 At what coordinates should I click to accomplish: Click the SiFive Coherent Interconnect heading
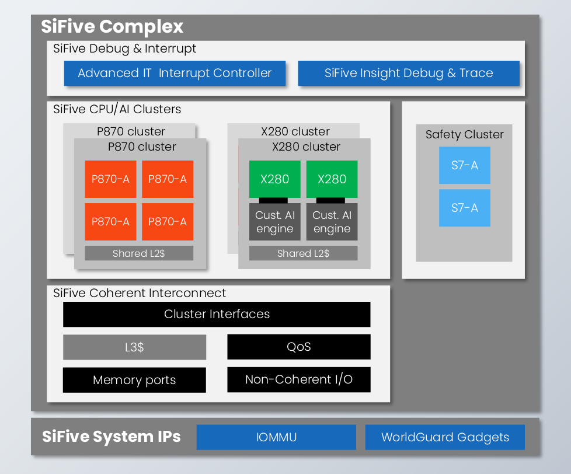(140, 293)
